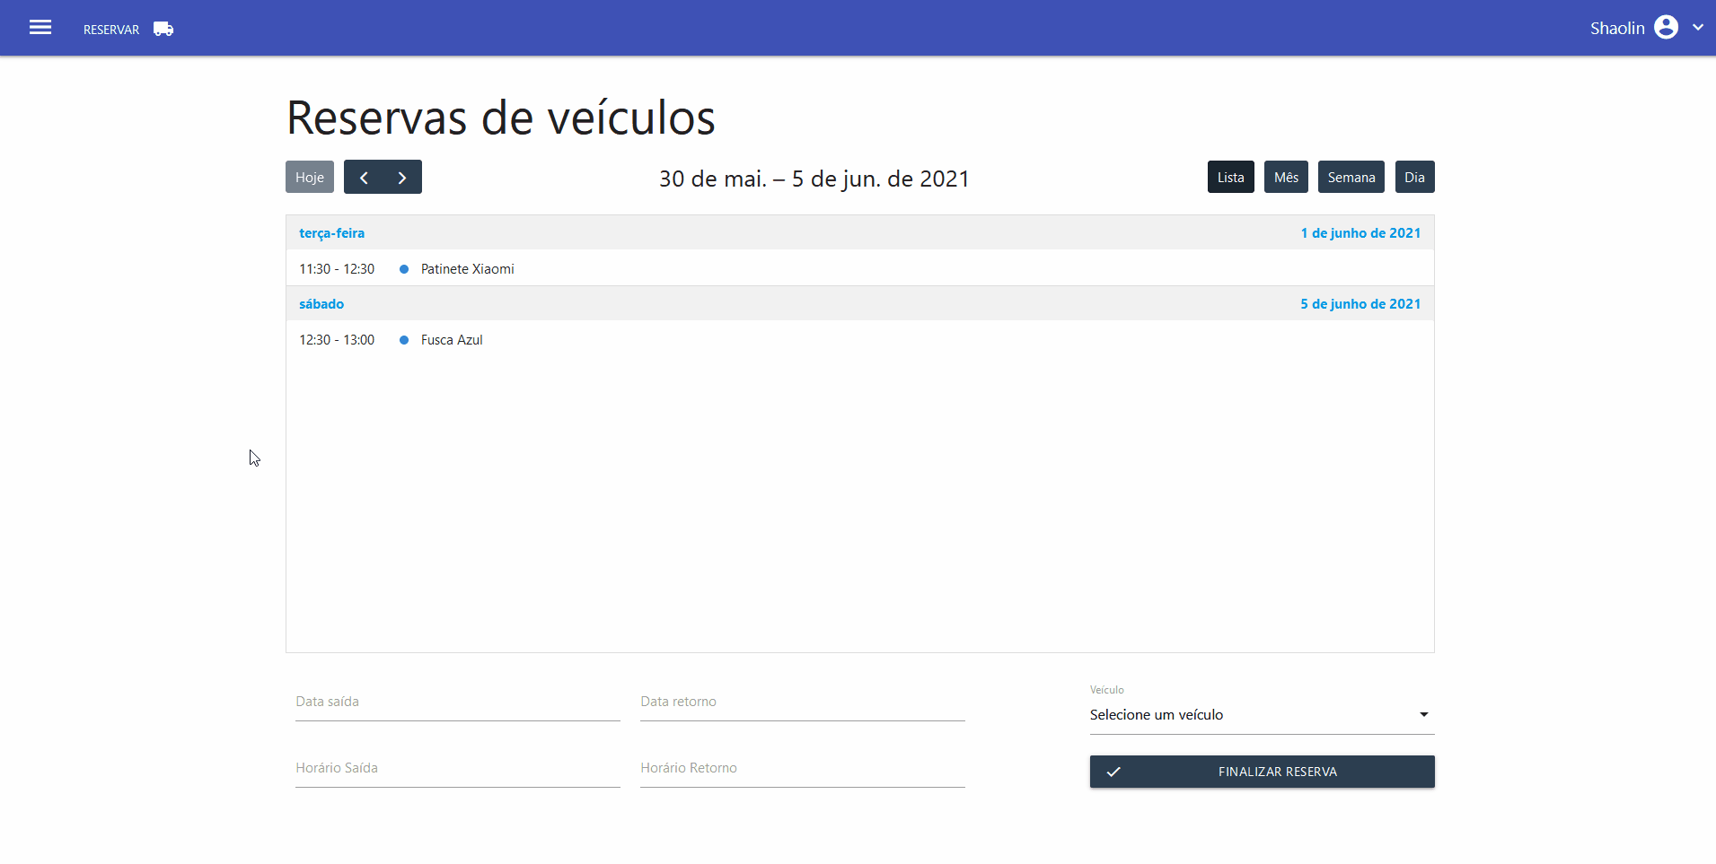Switch to the Semana view

[1351, 178]
